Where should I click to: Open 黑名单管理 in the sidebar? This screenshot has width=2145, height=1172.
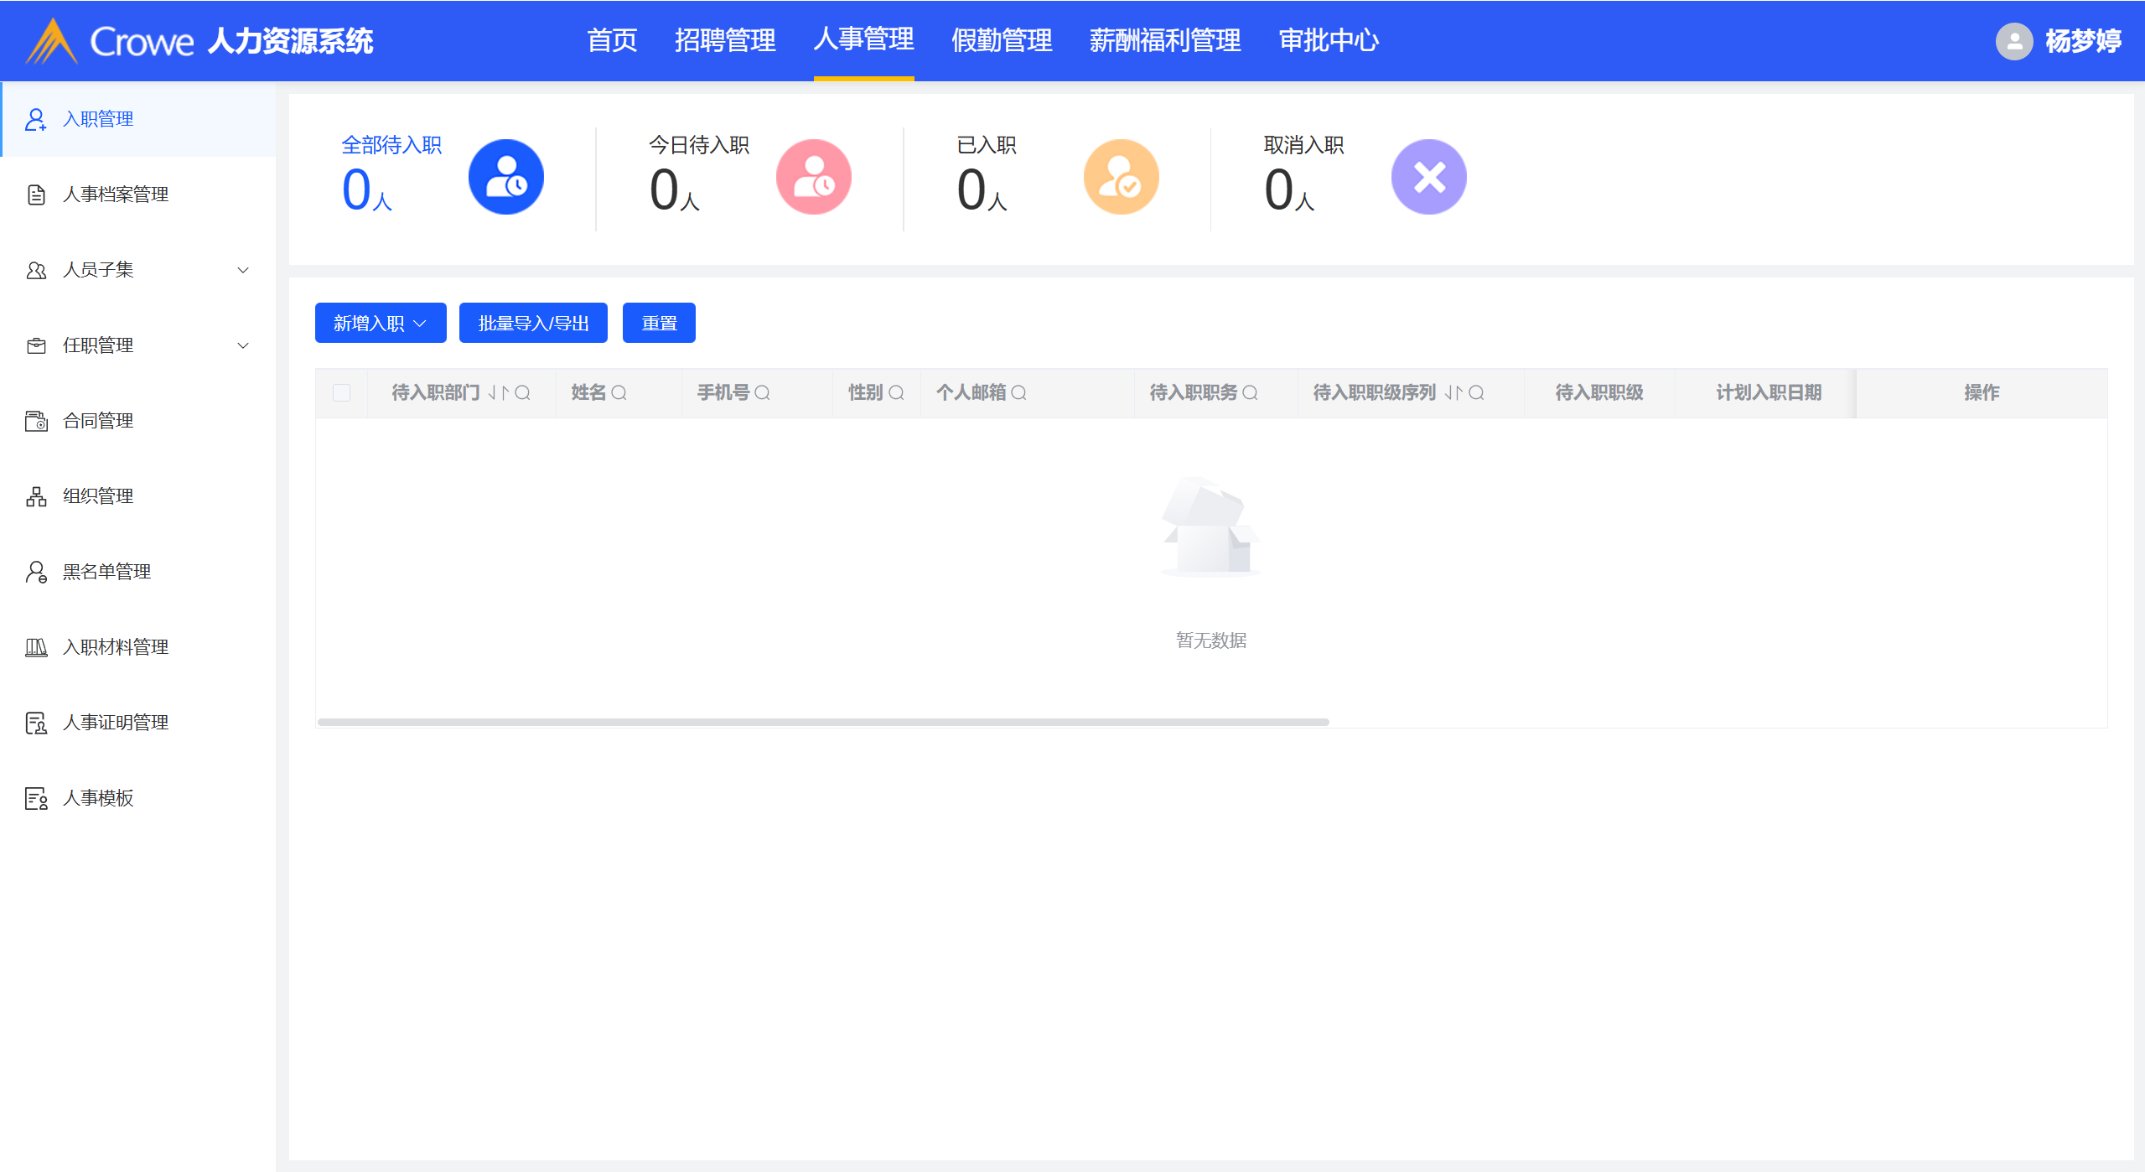[106, 572]
